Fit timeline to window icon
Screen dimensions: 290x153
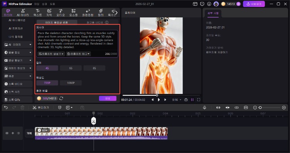[246, 107]
